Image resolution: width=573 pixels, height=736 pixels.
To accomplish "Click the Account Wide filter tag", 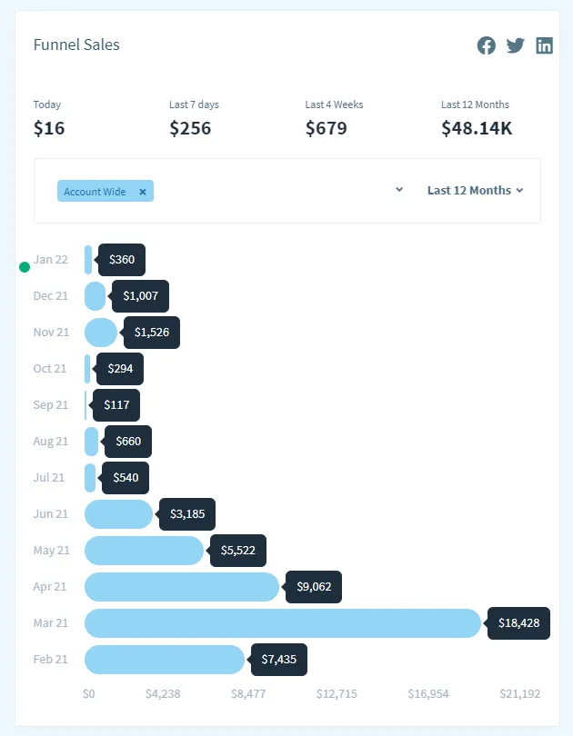I will click(x=95, y=192).
